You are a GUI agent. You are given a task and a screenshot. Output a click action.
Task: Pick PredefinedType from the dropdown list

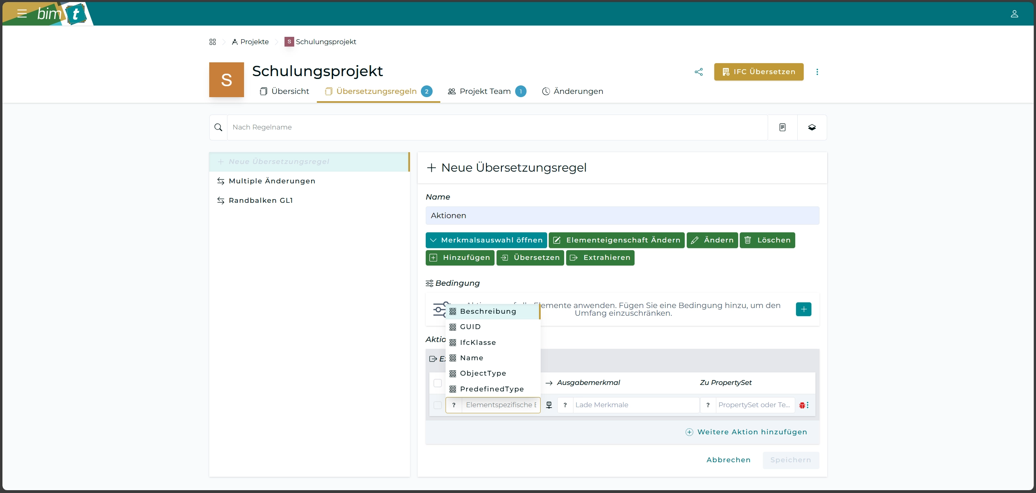coord(492,389)
